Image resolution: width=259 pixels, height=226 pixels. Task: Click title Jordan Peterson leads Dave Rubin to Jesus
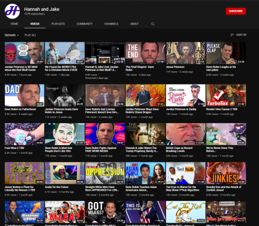[x=61, y=111]
